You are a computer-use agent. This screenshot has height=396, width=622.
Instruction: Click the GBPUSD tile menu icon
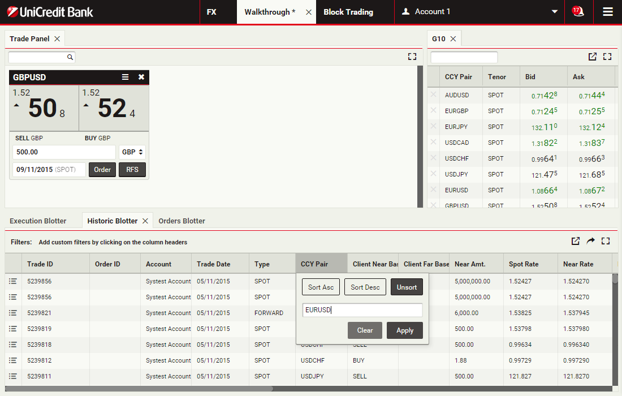click(126, 77)
